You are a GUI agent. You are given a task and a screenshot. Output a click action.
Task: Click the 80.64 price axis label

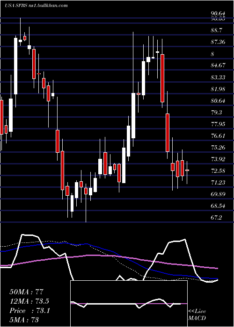218,100
